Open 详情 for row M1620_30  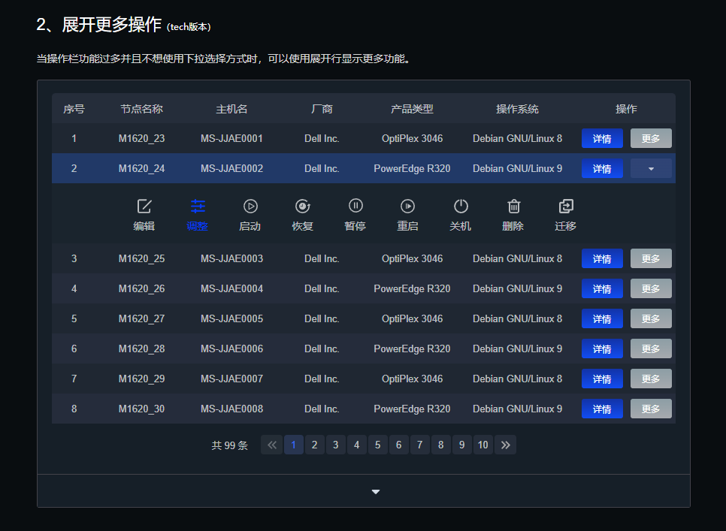coord(602,409)
